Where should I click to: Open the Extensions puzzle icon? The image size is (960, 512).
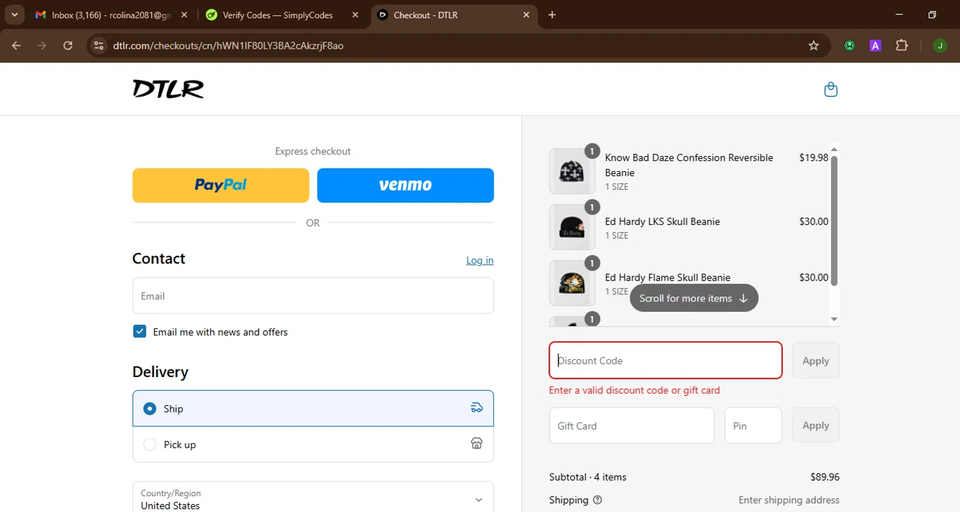coord(902,45)
